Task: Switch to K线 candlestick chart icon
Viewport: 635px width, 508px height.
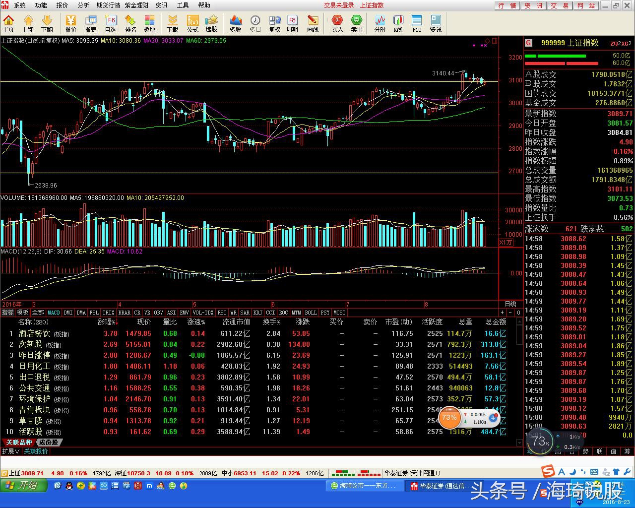Action: coord(398,23)
